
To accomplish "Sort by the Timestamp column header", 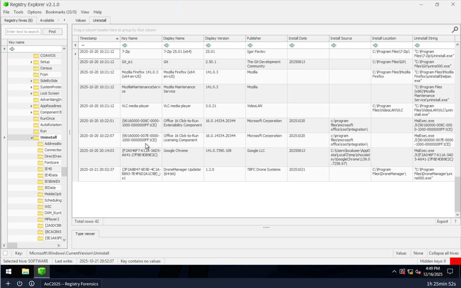I will coord(99,38).
